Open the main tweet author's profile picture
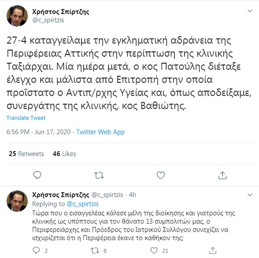 pos(17,15)
